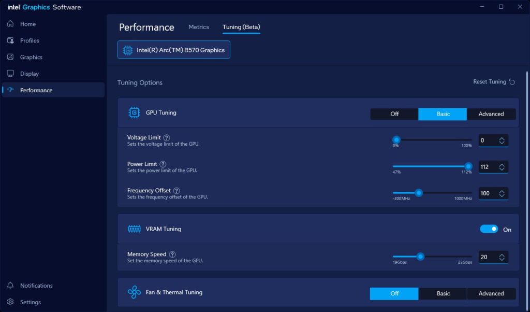Viewport: 530px width, 312px height.
Task: Switch GPU Tuning to Advanced mode
Action: pos(491,114)
